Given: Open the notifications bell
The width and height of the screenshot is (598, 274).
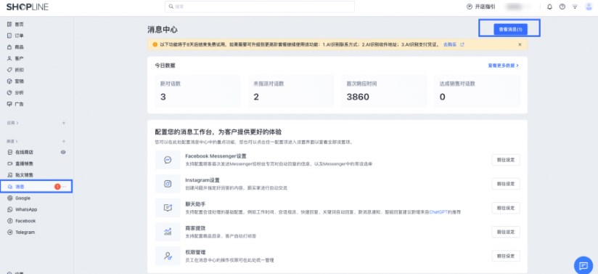Looking at the screenshot, I should pos(549,7).
